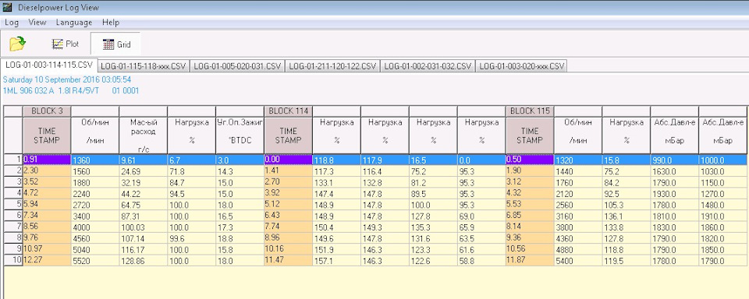Viewport: 749px width, 299px height.
Task: Click the Dieselpower app icon in title bar
Action: click(x=7, y=7)
